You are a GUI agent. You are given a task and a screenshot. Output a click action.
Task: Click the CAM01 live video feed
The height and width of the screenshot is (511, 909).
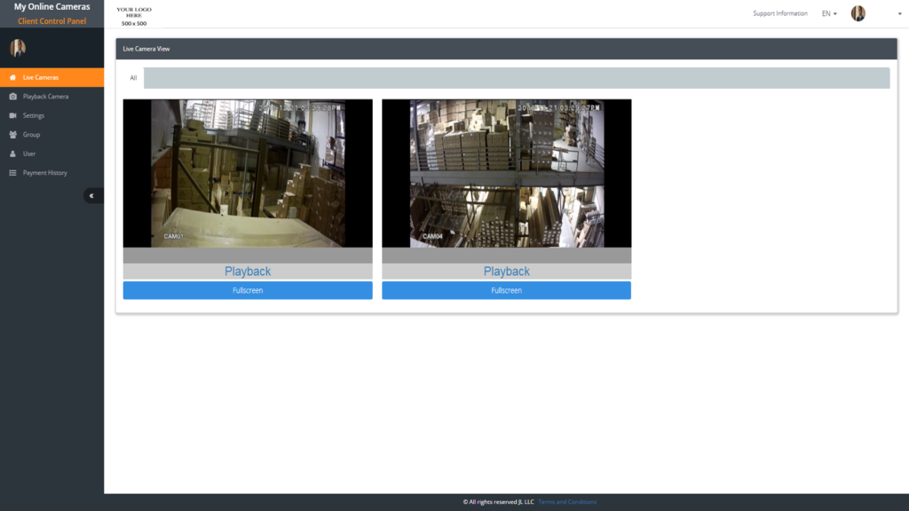248,173
